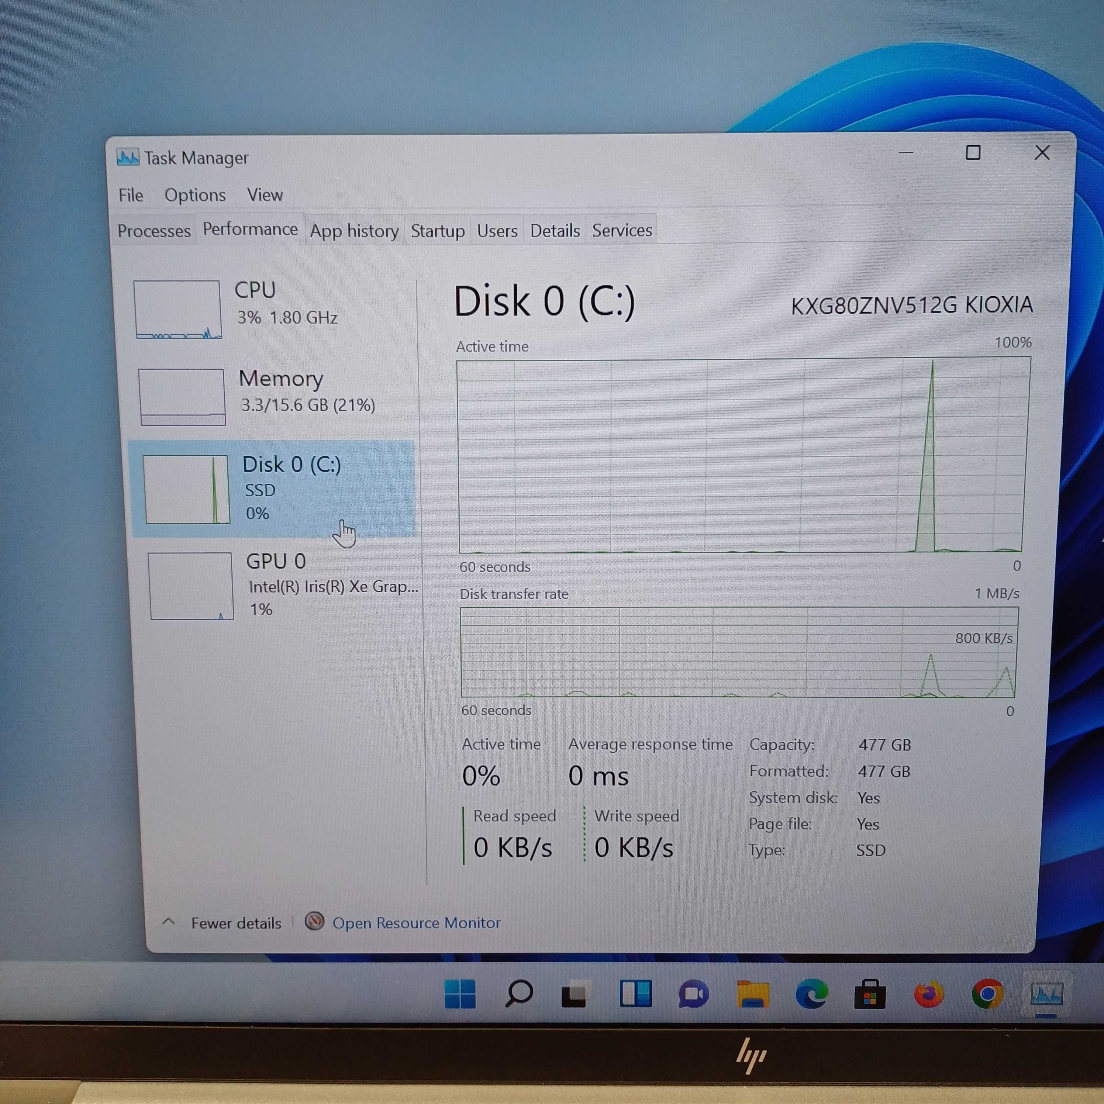Viewport: 1104px width, 1104px height.
Task: Click the Resource Monitor icon
Action: pos(314,921)
